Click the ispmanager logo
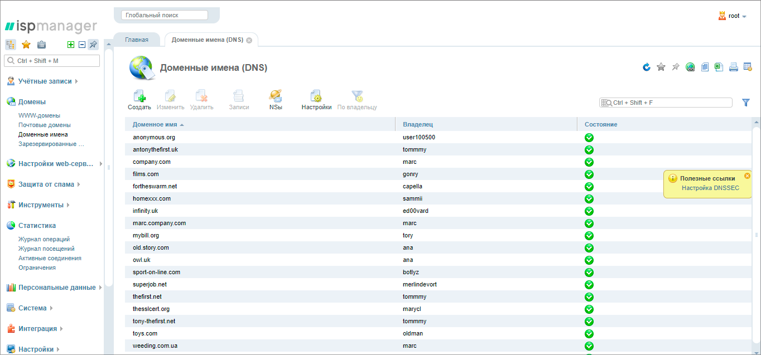 [51, 26]
